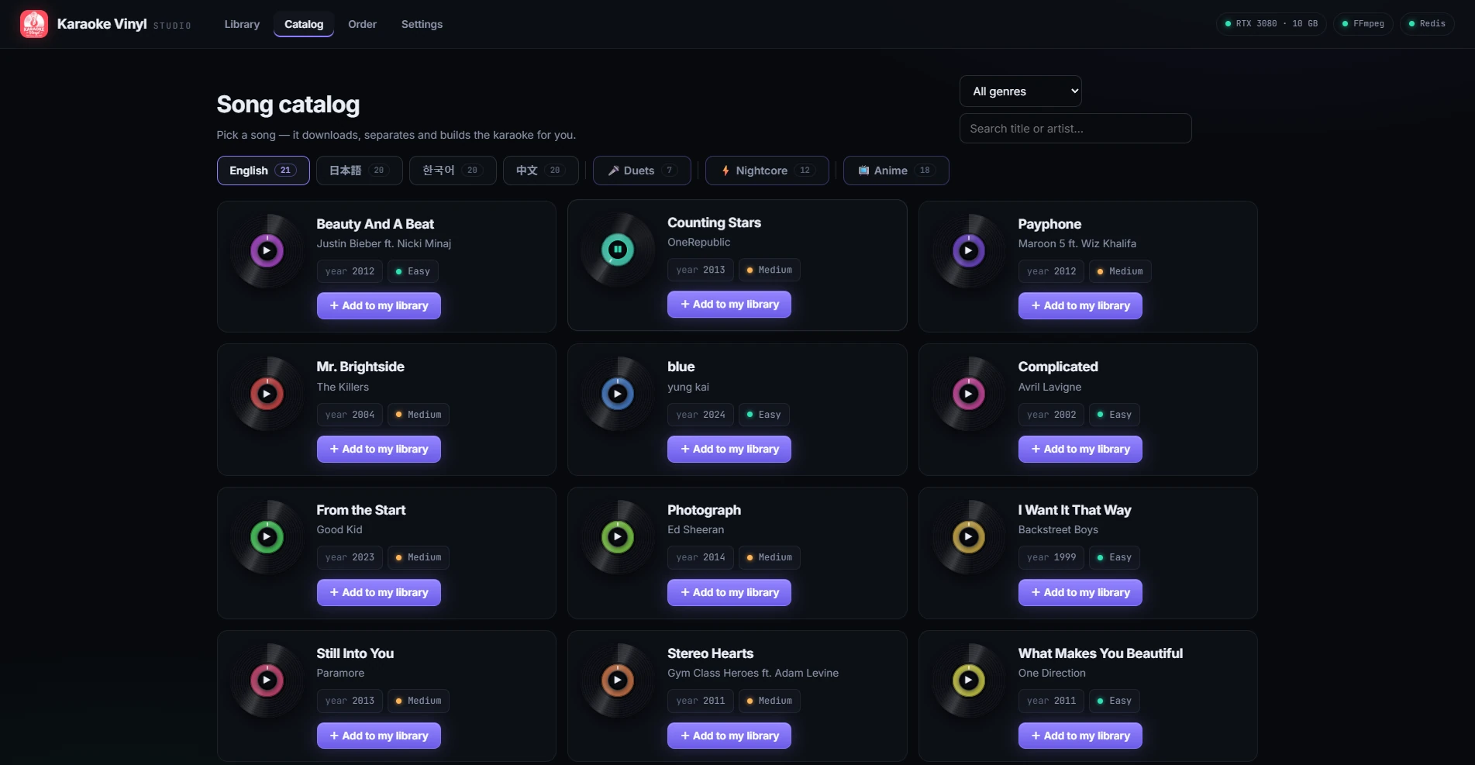Open the Library tab
This screenshot has height=765, width=1475.
242,24
